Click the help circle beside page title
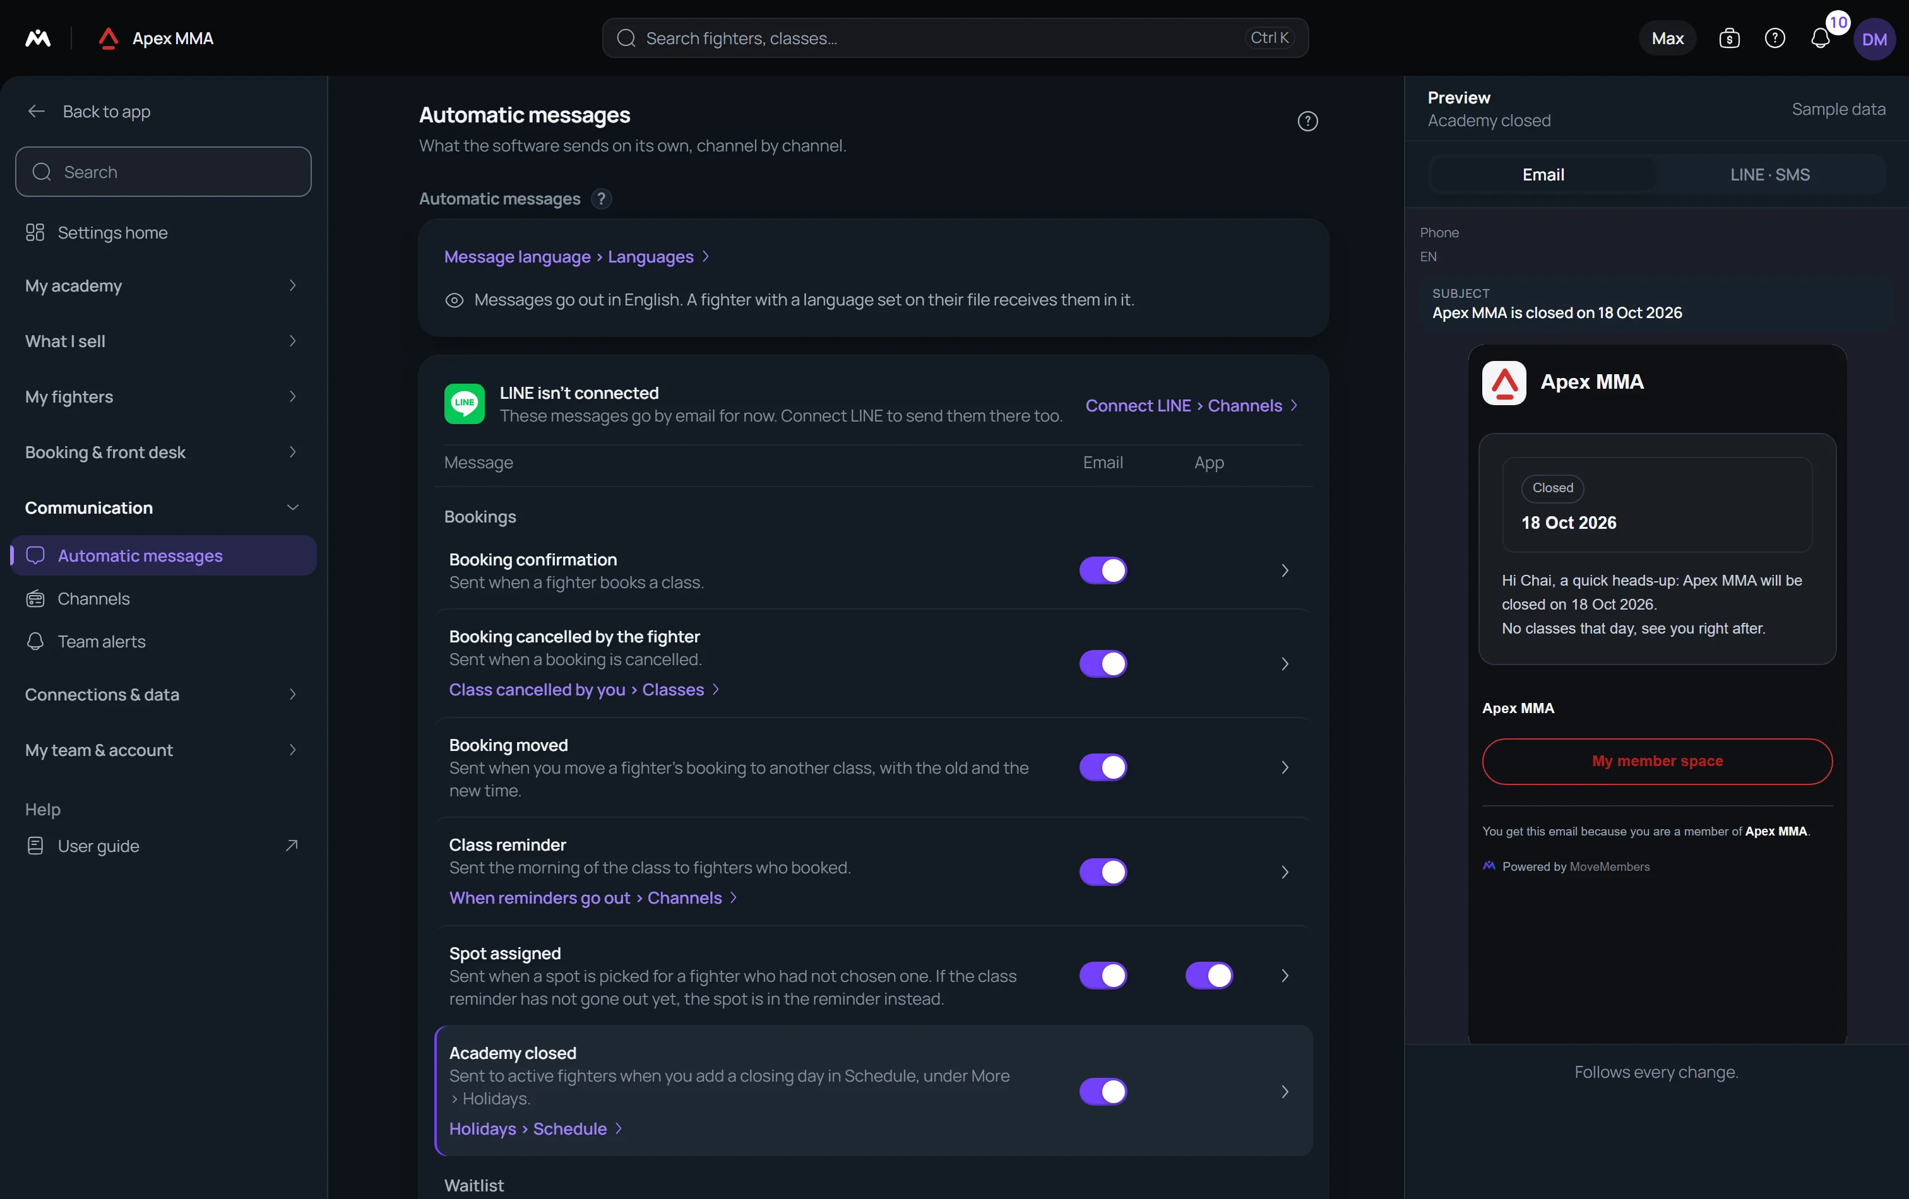 point(1307,121)
